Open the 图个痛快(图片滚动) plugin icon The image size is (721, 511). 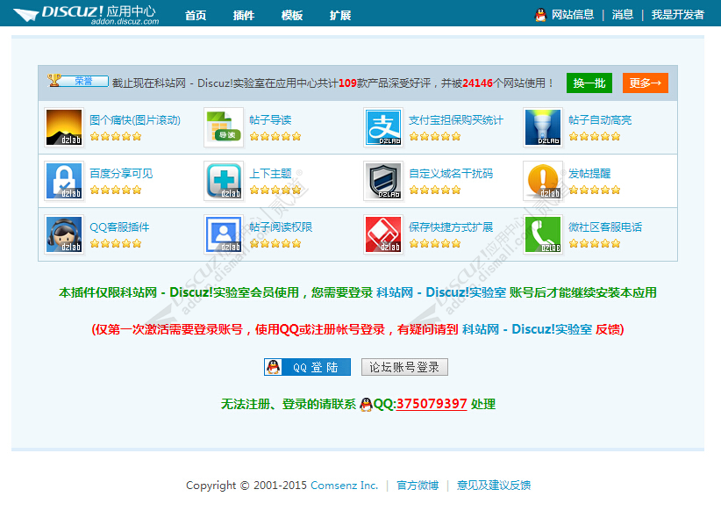tap(64, 127)
